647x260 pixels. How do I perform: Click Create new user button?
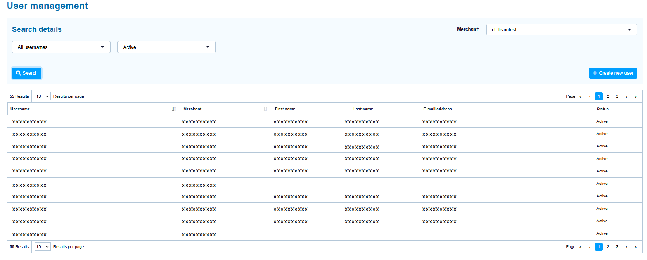coord(613,73)
